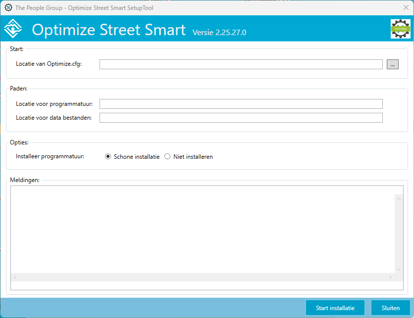This screenshot has height=318, width=414.
Task: Click the diamond Optimize logo in header
Action: tap(13, 29)
